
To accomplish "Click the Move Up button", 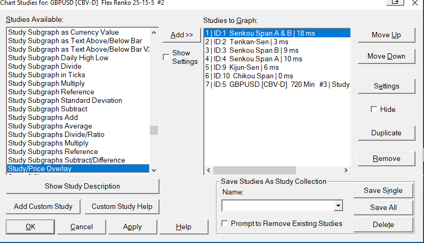I will click(x=387, y=35).
